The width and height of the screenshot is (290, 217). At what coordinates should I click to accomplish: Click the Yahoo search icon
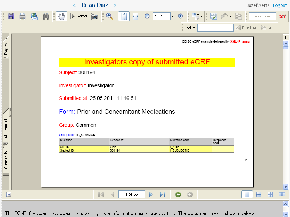point(282,16)
